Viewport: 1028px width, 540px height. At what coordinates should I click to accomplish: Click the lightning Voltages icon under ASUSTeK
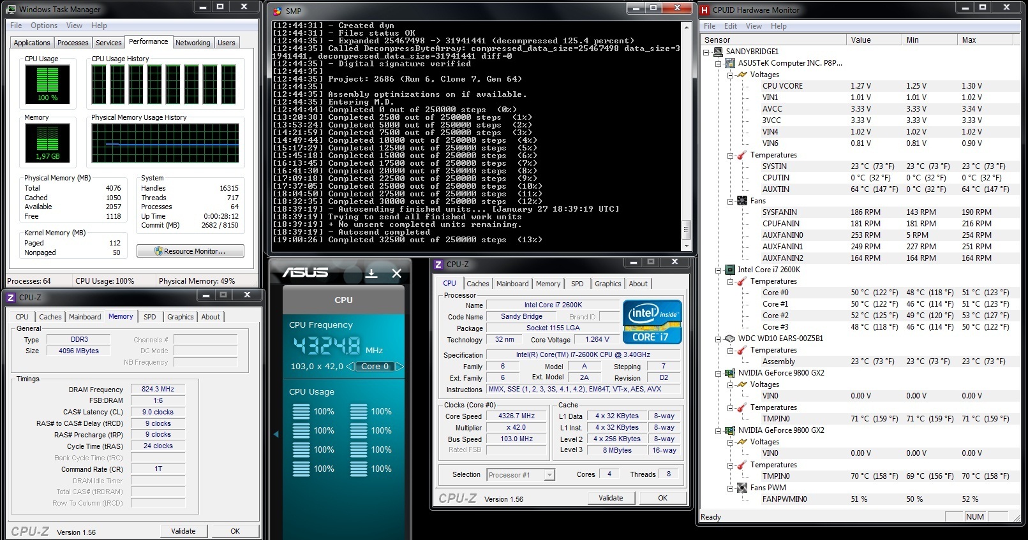(x=742, y=75)
